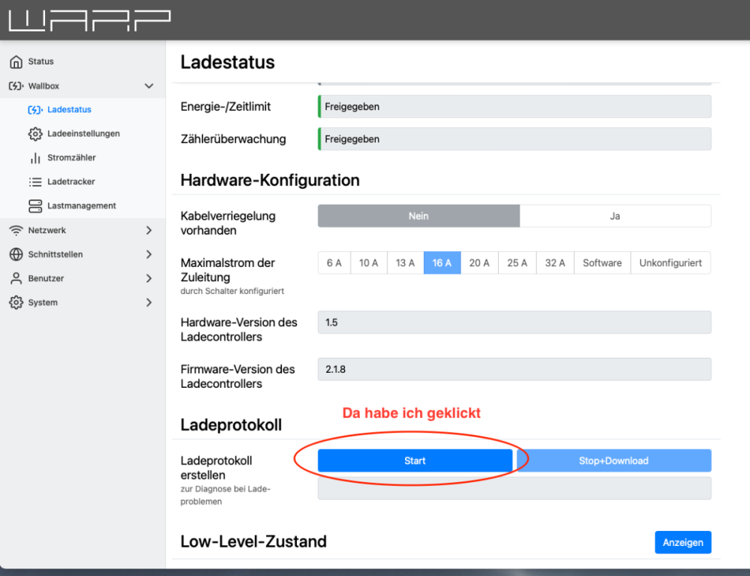Expand the System section chevron

click(148, 302)
